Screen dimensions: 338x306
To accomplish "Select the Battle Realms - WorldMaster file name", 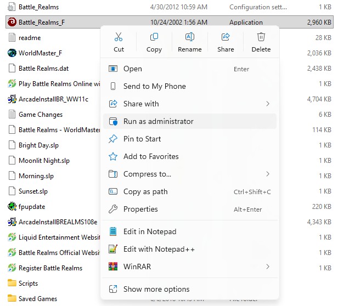I will 59,130.
